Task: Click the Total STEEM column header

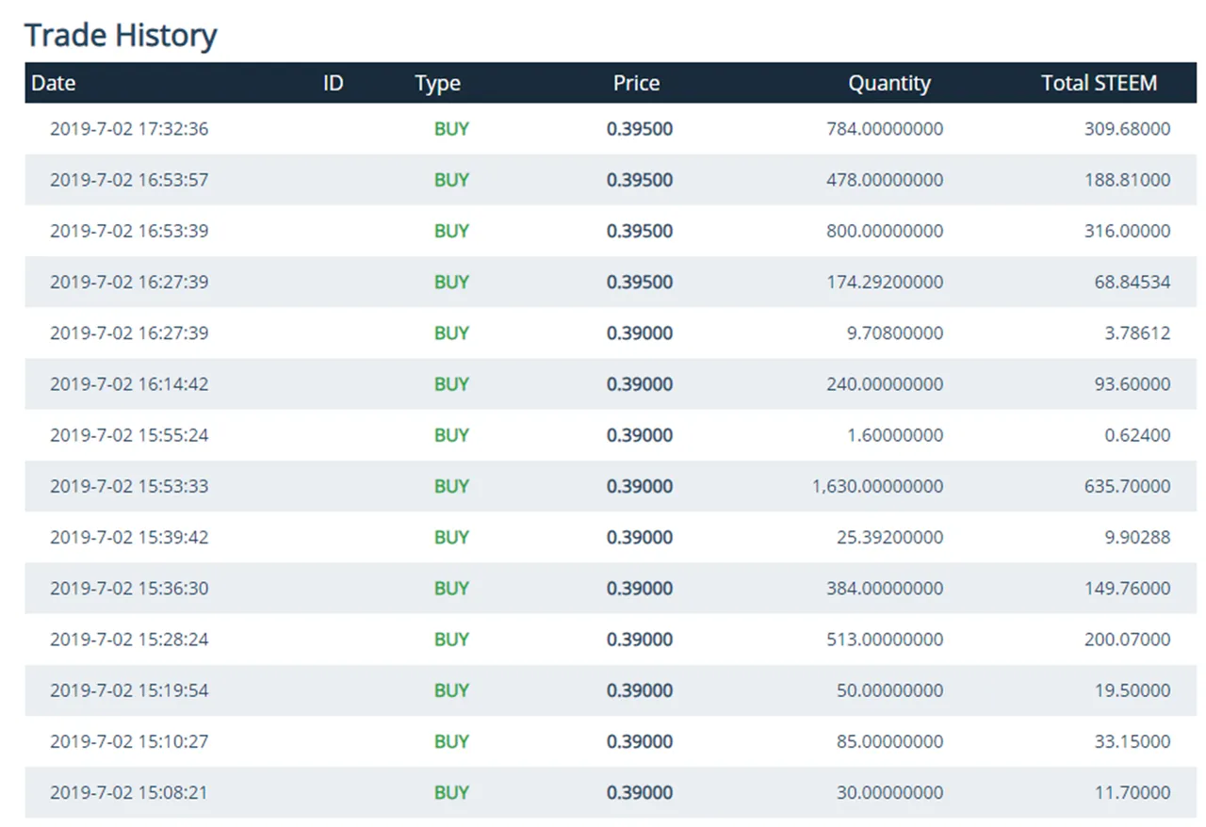Action: pyautogui.click(x=1099, y=83)
